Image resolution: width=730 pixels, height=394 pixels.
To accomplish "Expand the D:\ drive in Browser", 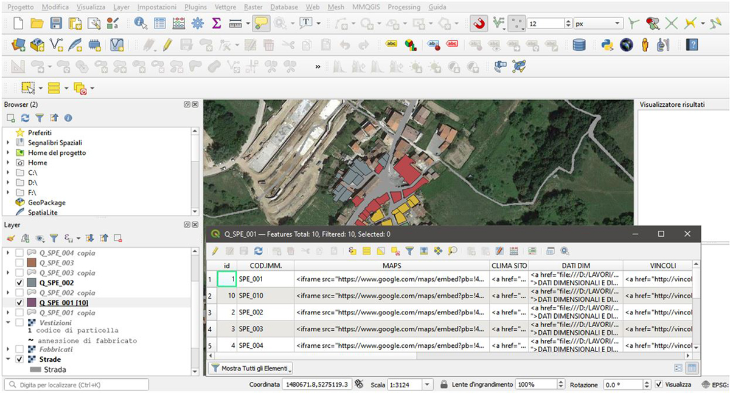I will pos(8,182).
